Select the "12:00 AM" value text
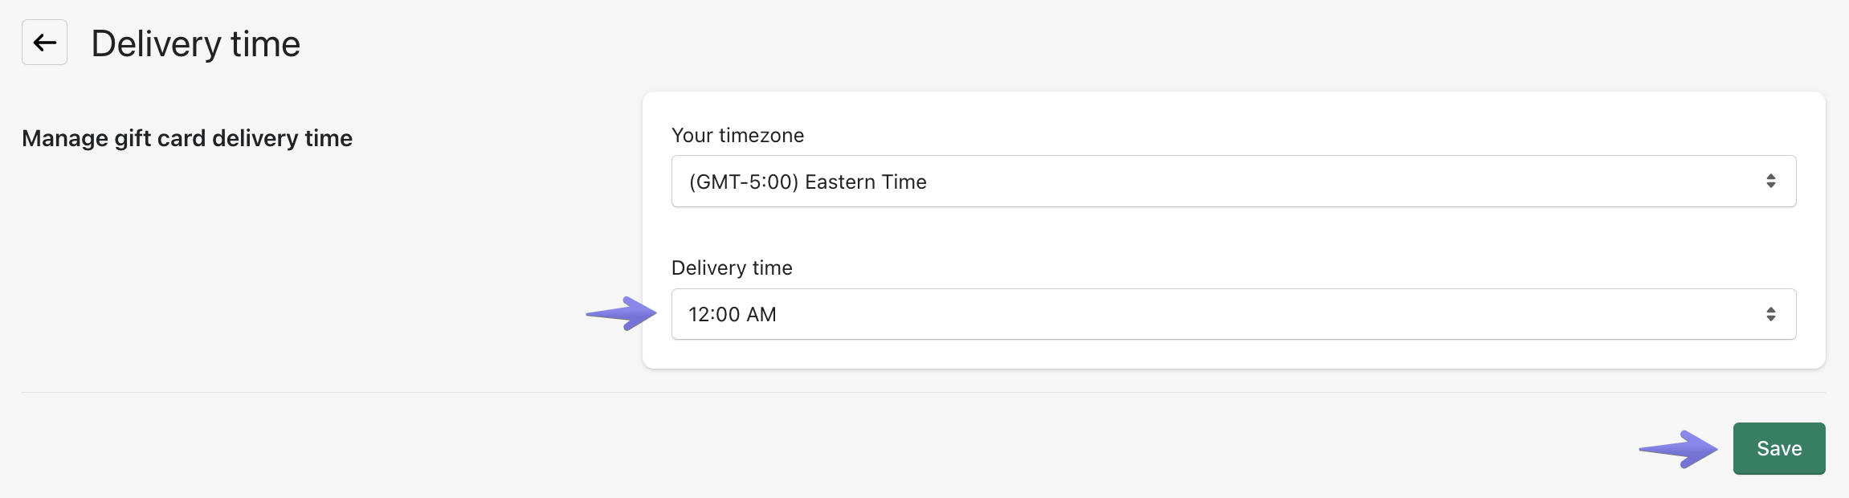This screenshot has height=498, width=1849. pyautogui.click(x=732, y=314)
